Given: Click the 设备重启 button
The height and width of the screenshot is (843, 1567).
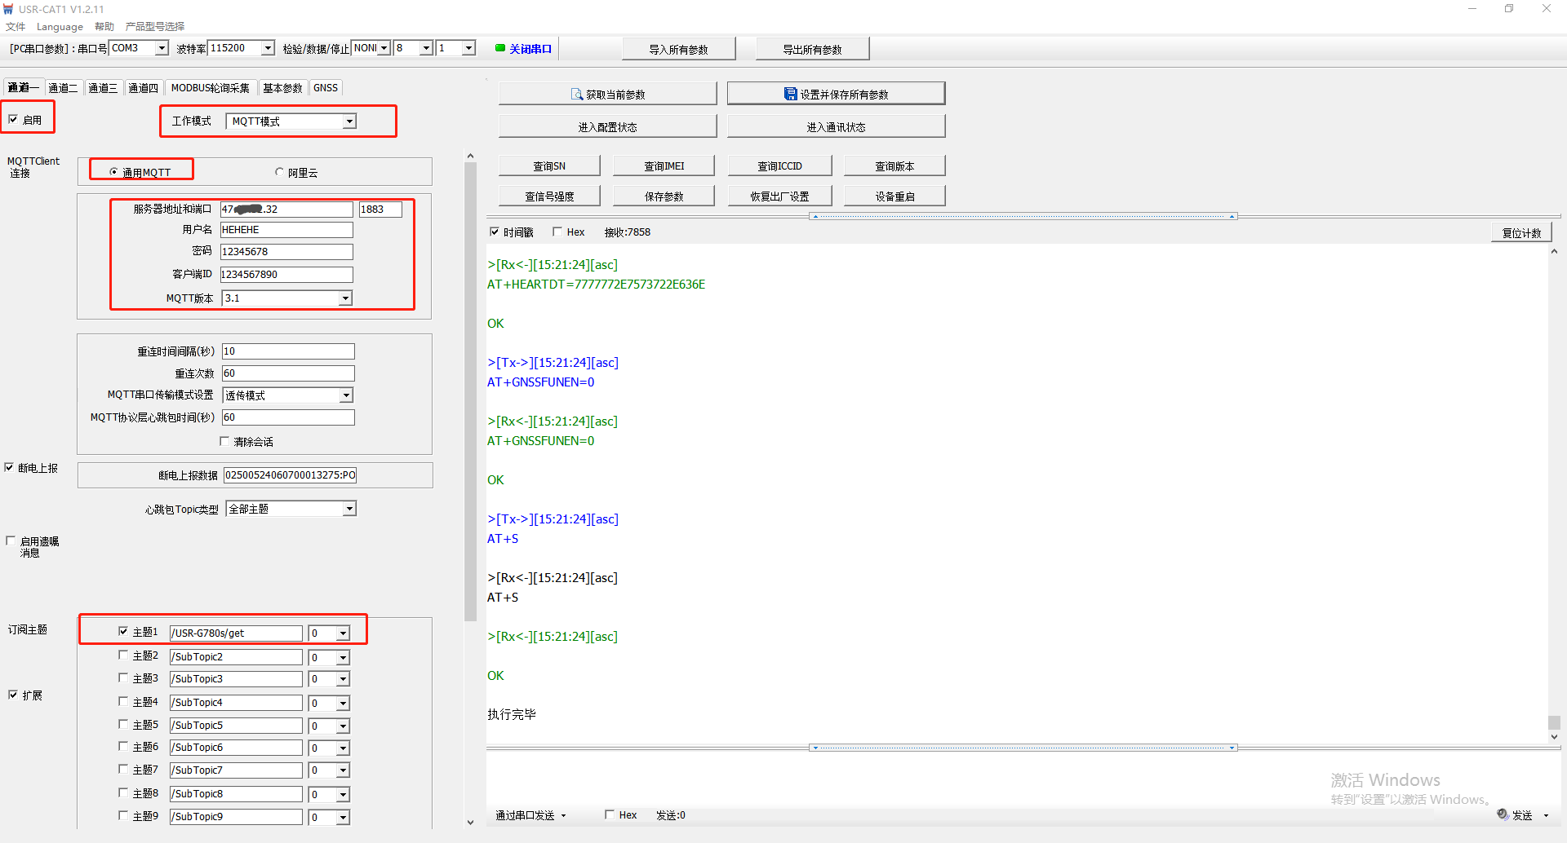Looking at the screenshot, I should [894, 196].
